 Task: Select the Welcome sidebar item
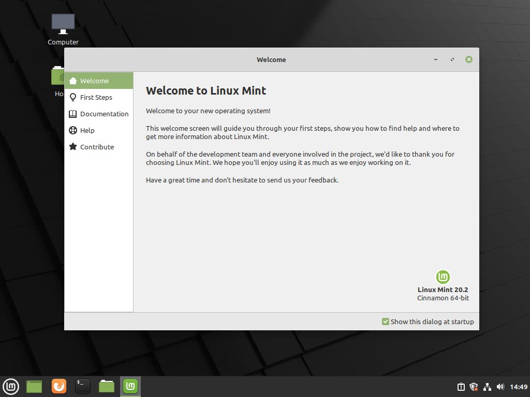click(x=94, y=81)
